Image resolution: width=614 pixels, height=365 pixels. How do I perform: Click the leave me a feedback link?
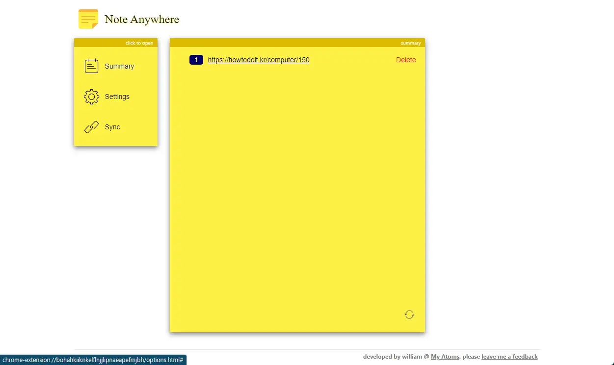click(509, 357)
